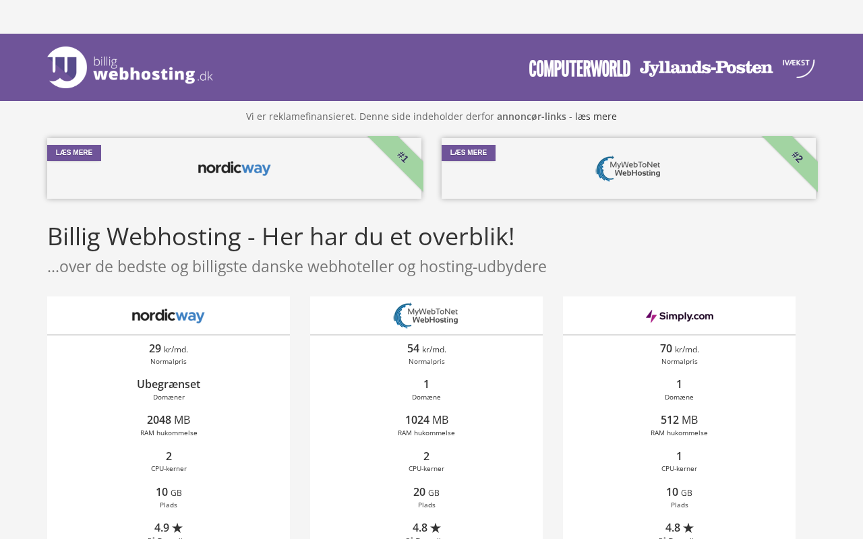Select the MyWebToNet logo in the comparison column
Viewport: 863px width, 539px height.
(x=426, y=315)
